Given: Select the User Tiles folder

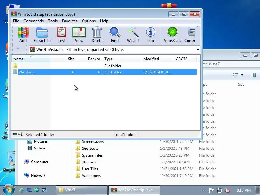Looking at the screenshot, I should 87,169.
